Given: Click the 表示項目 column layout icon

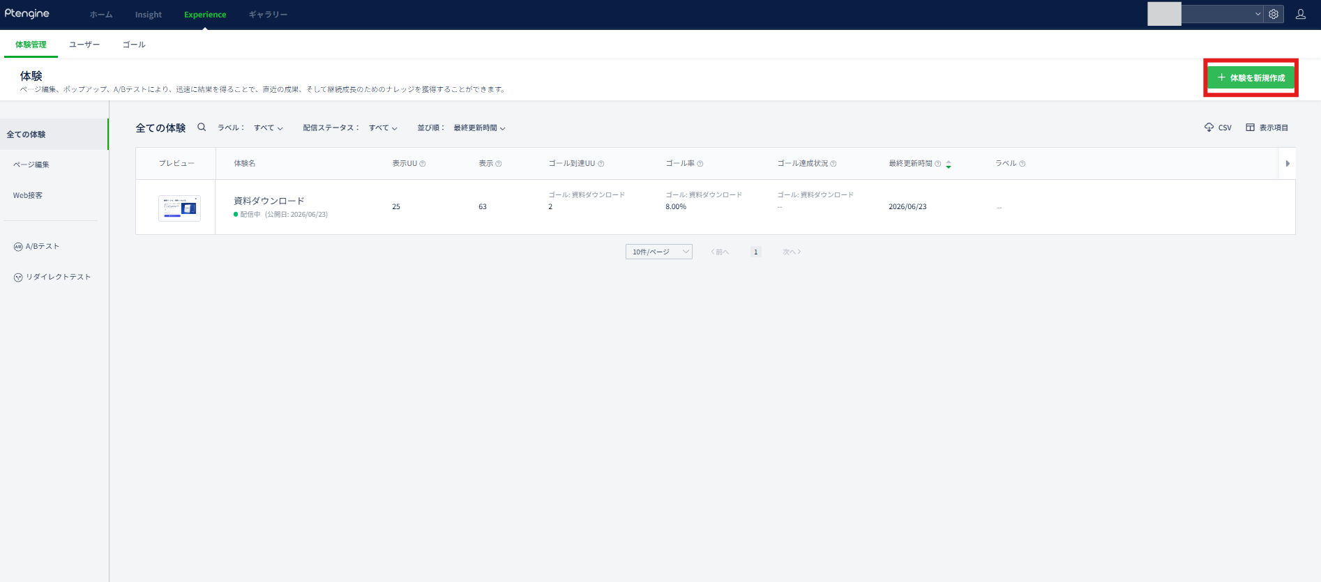Looking at the screenshot, I should click(1251, 128).
